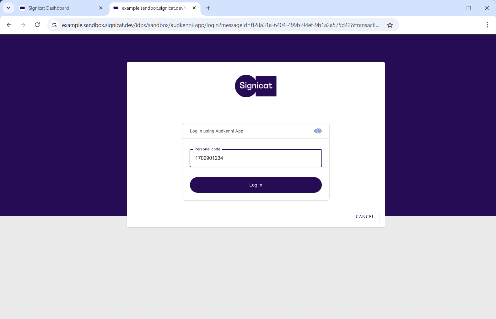This screenshot has height=319, width=496.
Task: Click the Signicat logo
Action: coord(256,86)
